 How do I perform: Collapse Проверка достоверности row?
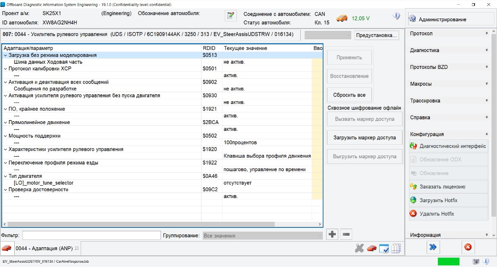coord(5,189)
